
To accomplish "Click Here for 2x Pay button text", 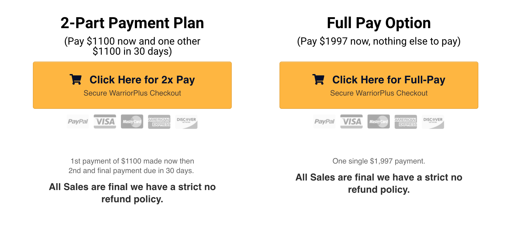I will point(142,80).
